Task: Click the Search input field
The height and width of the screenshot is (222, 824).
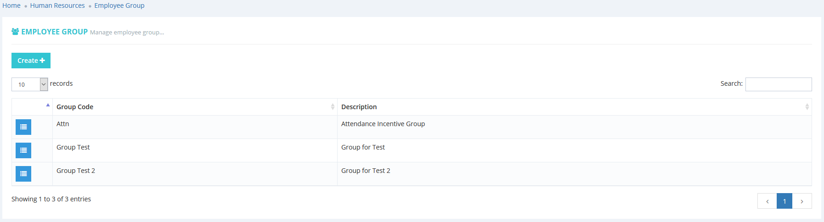Action: click(778, 84)
